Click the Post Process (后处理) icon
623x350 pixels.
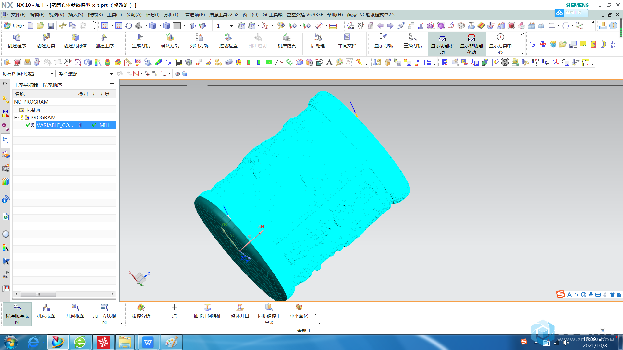(318, 41)
